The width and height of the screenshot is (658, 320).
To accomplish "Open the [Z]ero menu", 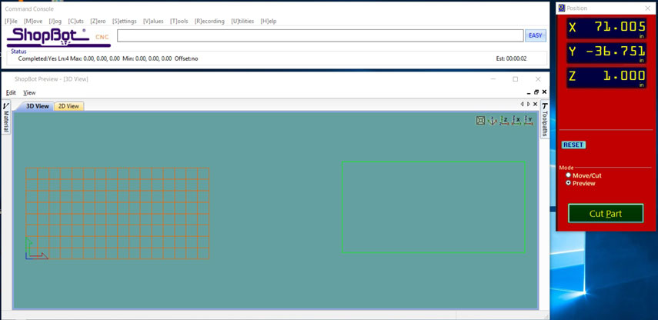I will pos(99,21).
